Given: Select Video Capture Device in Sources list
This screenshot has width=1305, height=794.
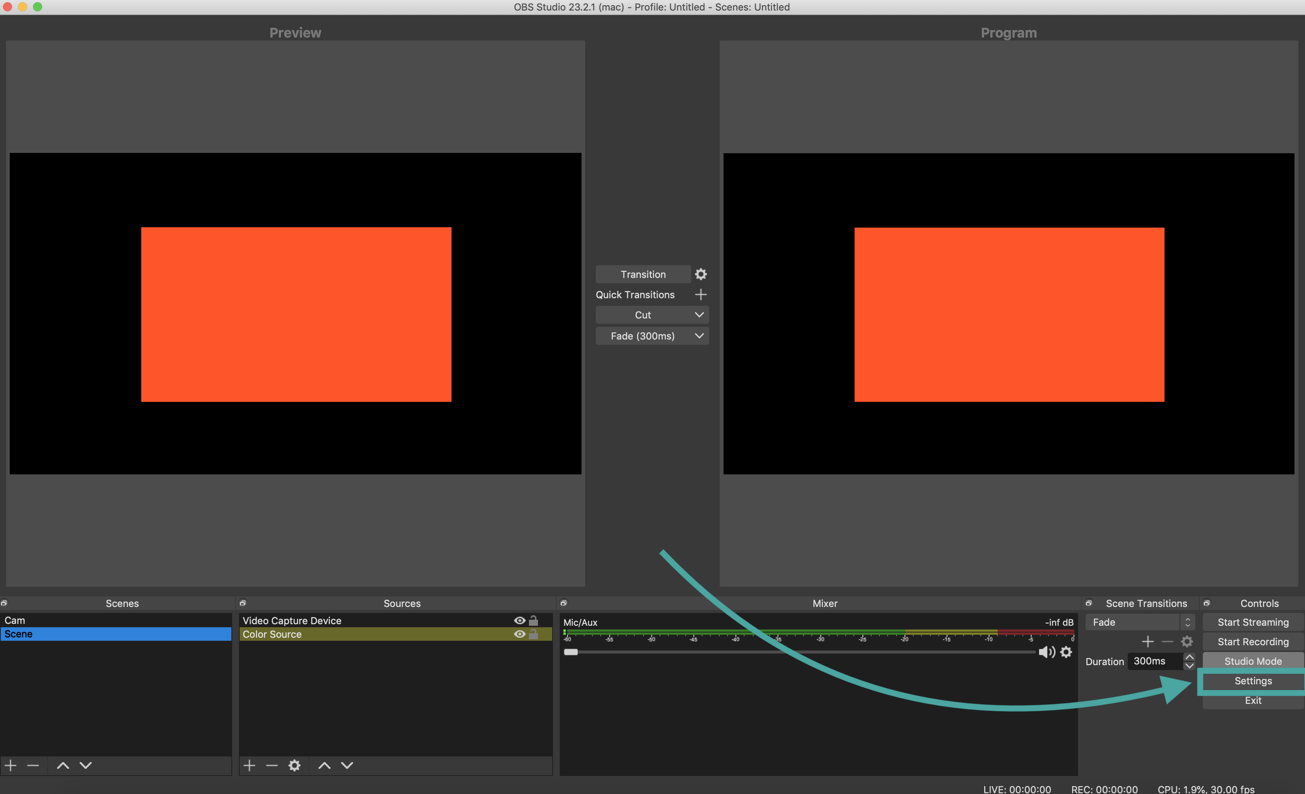Looking at the screenshot, I should (292, 620).
